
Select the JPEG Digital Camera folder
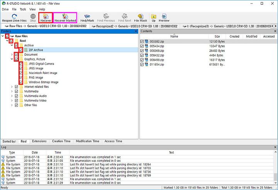pos(41,64)
